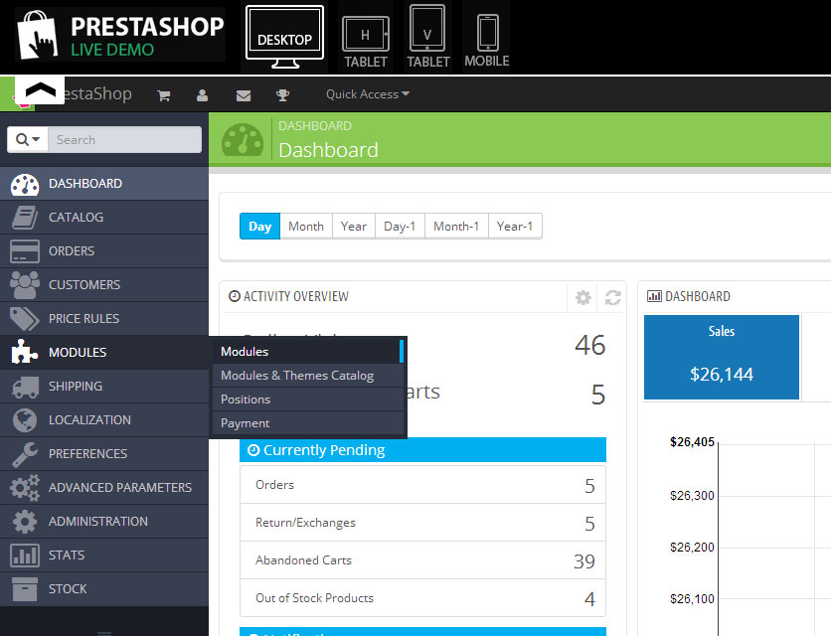Viewport: 831px width, 636px height.
Task: Open pending Orders row
Action: pyautogui.click(x=422, y=485)
